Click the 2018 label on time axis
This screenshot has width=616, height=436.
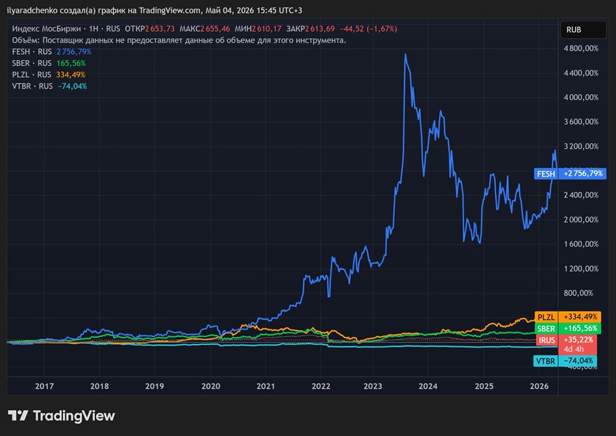click(99, 386)
